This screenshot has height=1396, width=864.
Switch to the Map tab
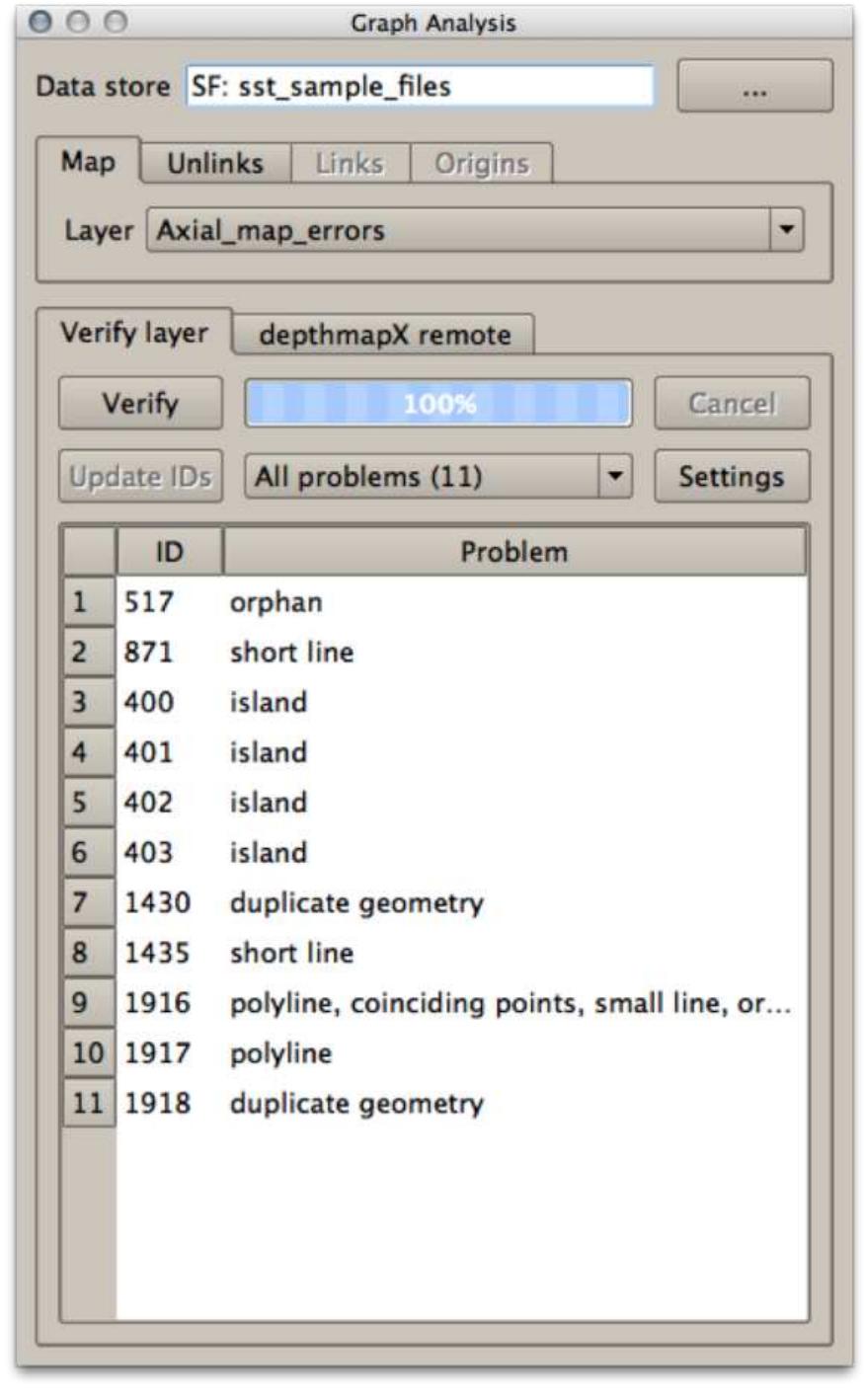[88, 162]
